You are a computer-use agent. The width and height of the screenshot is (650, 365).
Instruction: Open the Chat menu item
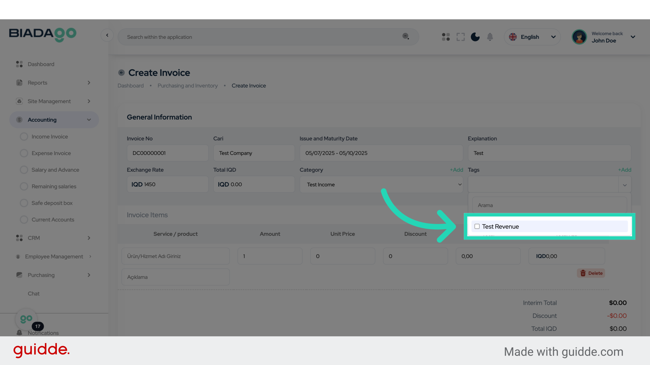34,294
